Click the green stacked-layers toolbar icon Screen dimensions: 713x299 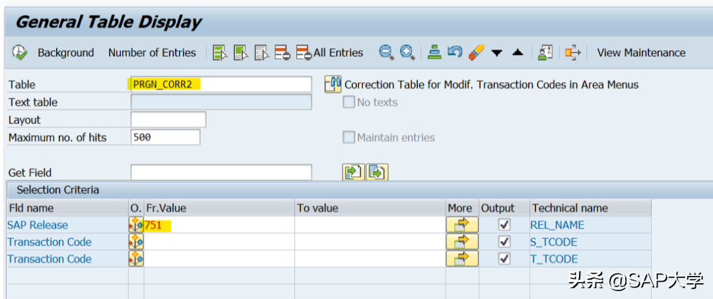434,53
